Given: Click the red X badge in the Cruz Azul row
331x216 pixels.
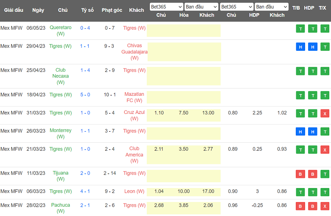Looking at the screenshot, I should 325,114.
